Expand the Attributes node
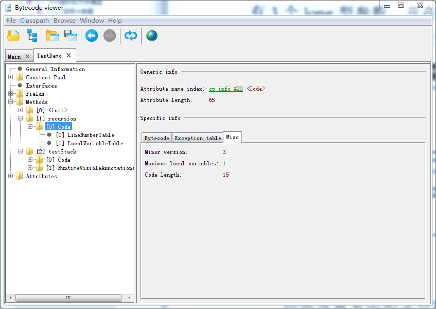The width and height of the screenshot is (436, 309). click(11, 176)
